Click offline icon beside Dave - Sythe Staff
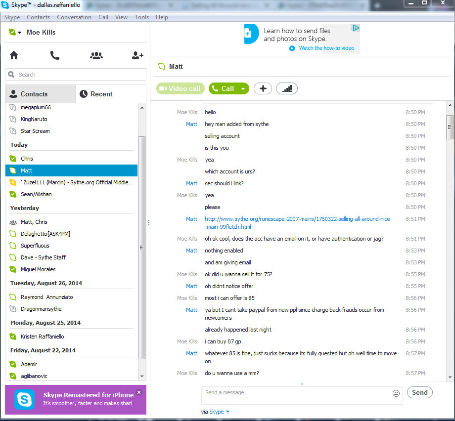Screen dimensions: 455x421 coord(13,257)
